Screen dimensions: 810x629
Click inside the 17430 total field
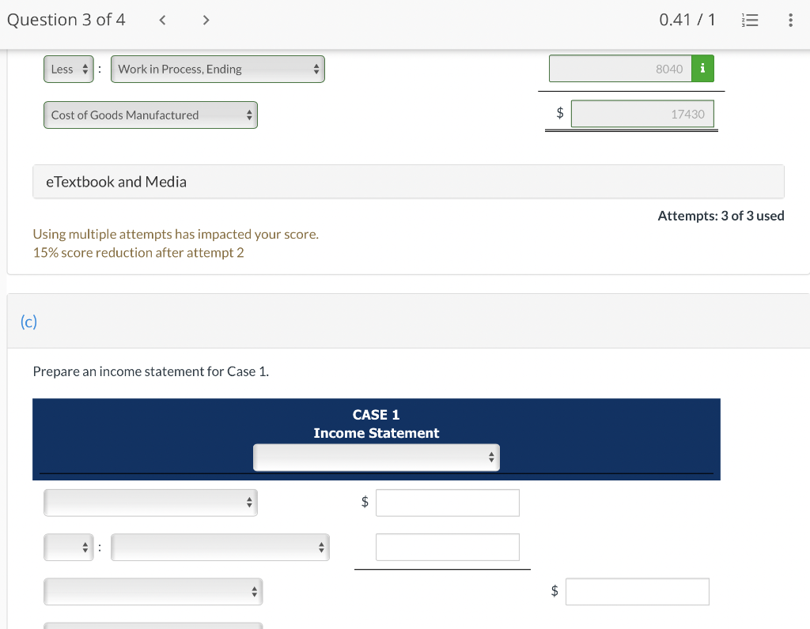click(642, 113)
